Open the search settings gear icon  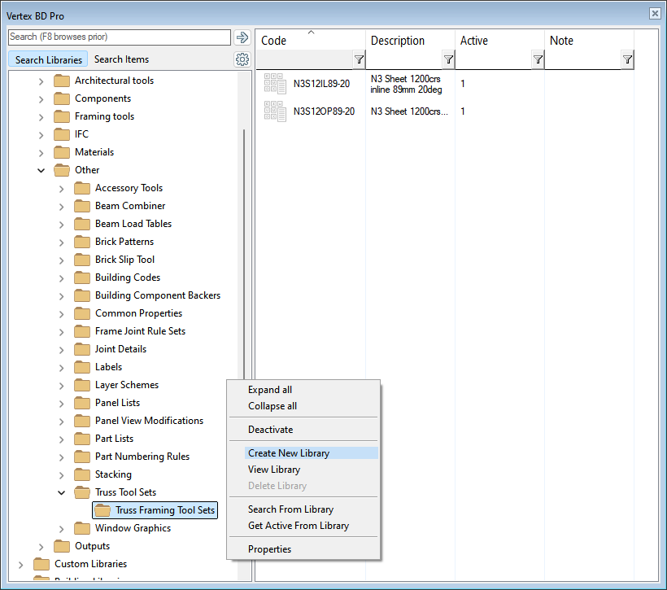(242, 59)
